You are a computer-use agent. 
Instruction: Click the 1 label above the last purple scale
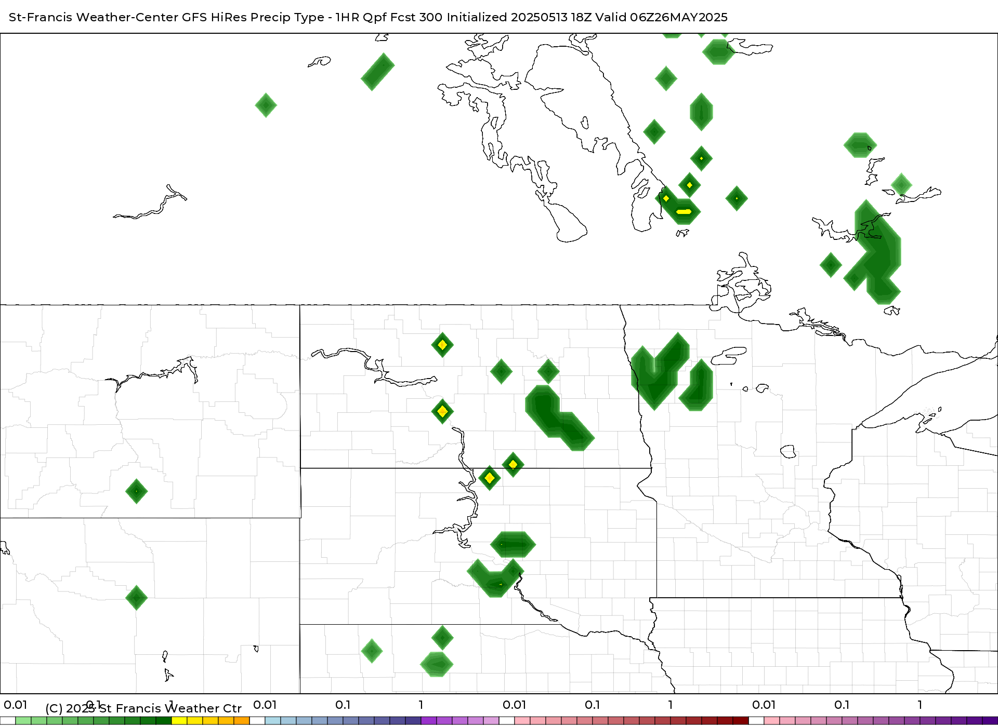920,705
